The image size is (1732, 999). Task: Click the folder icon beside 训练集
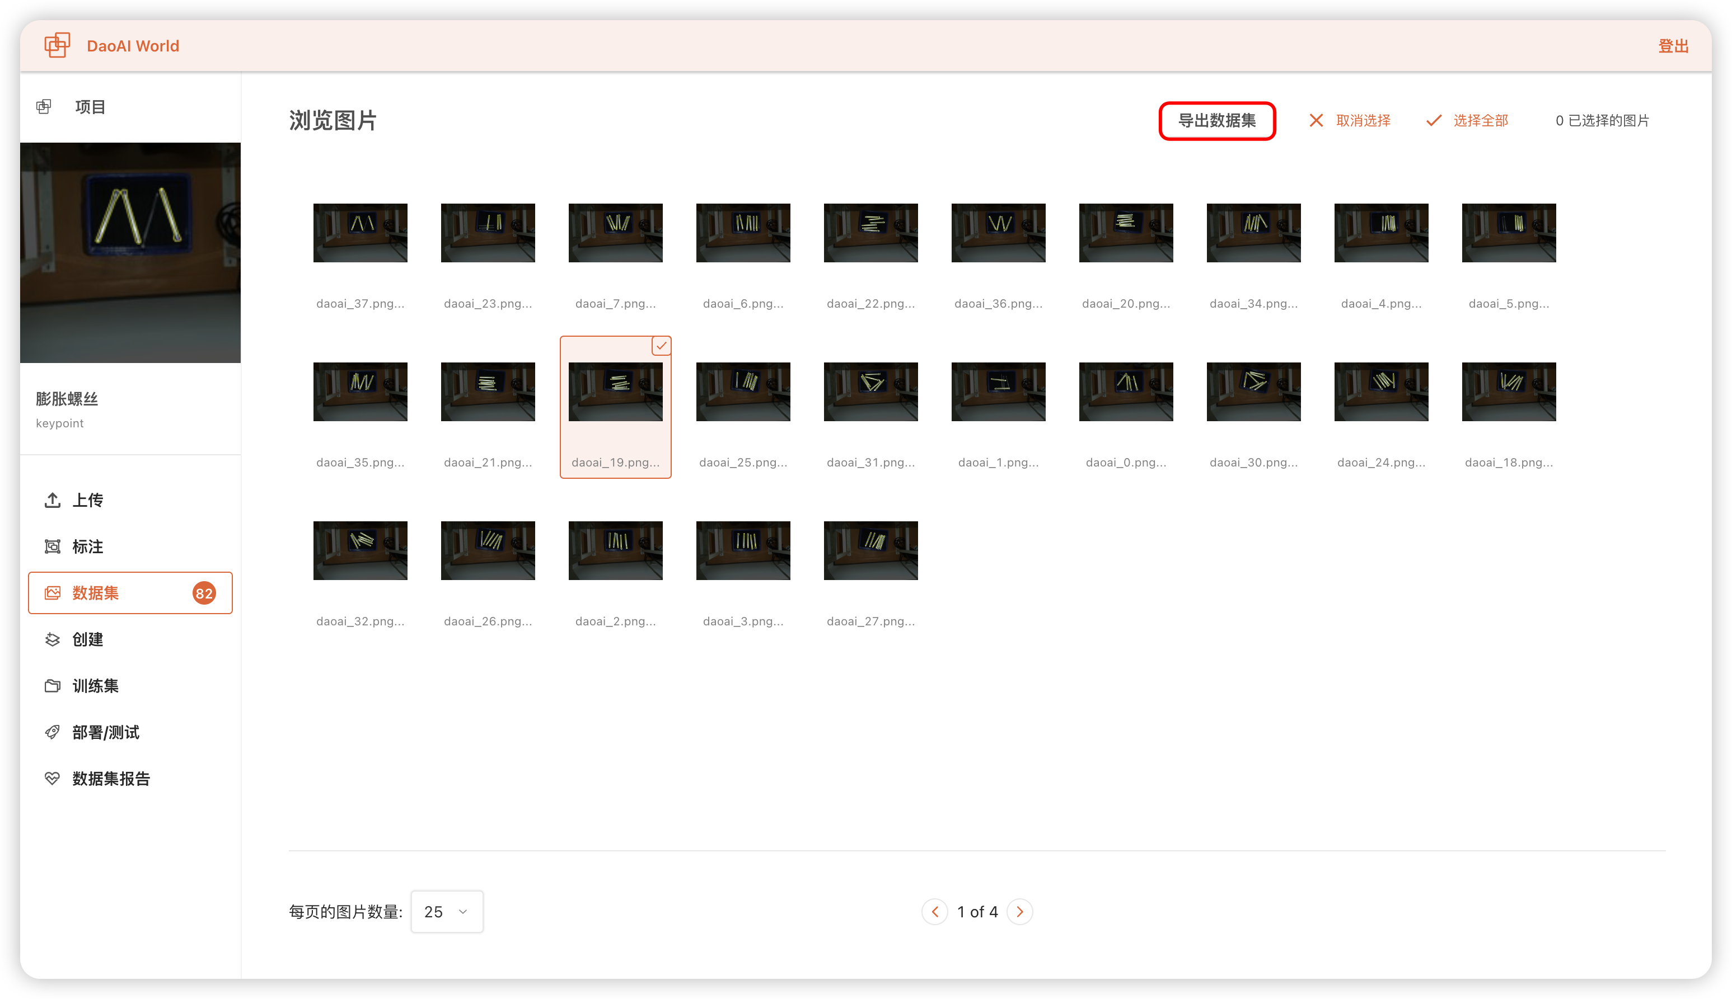click(52, 686)
